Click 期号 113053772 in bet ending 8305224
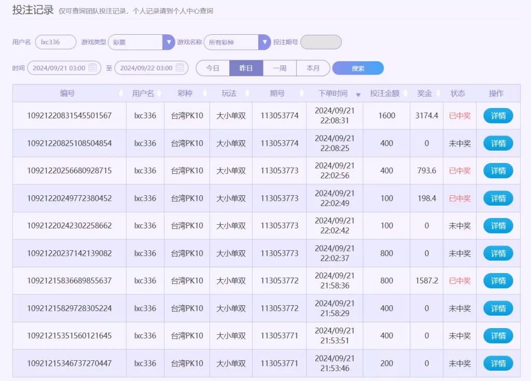Image resolution: width=531 pixels, height=381 pixels. (x=280, y=308)
